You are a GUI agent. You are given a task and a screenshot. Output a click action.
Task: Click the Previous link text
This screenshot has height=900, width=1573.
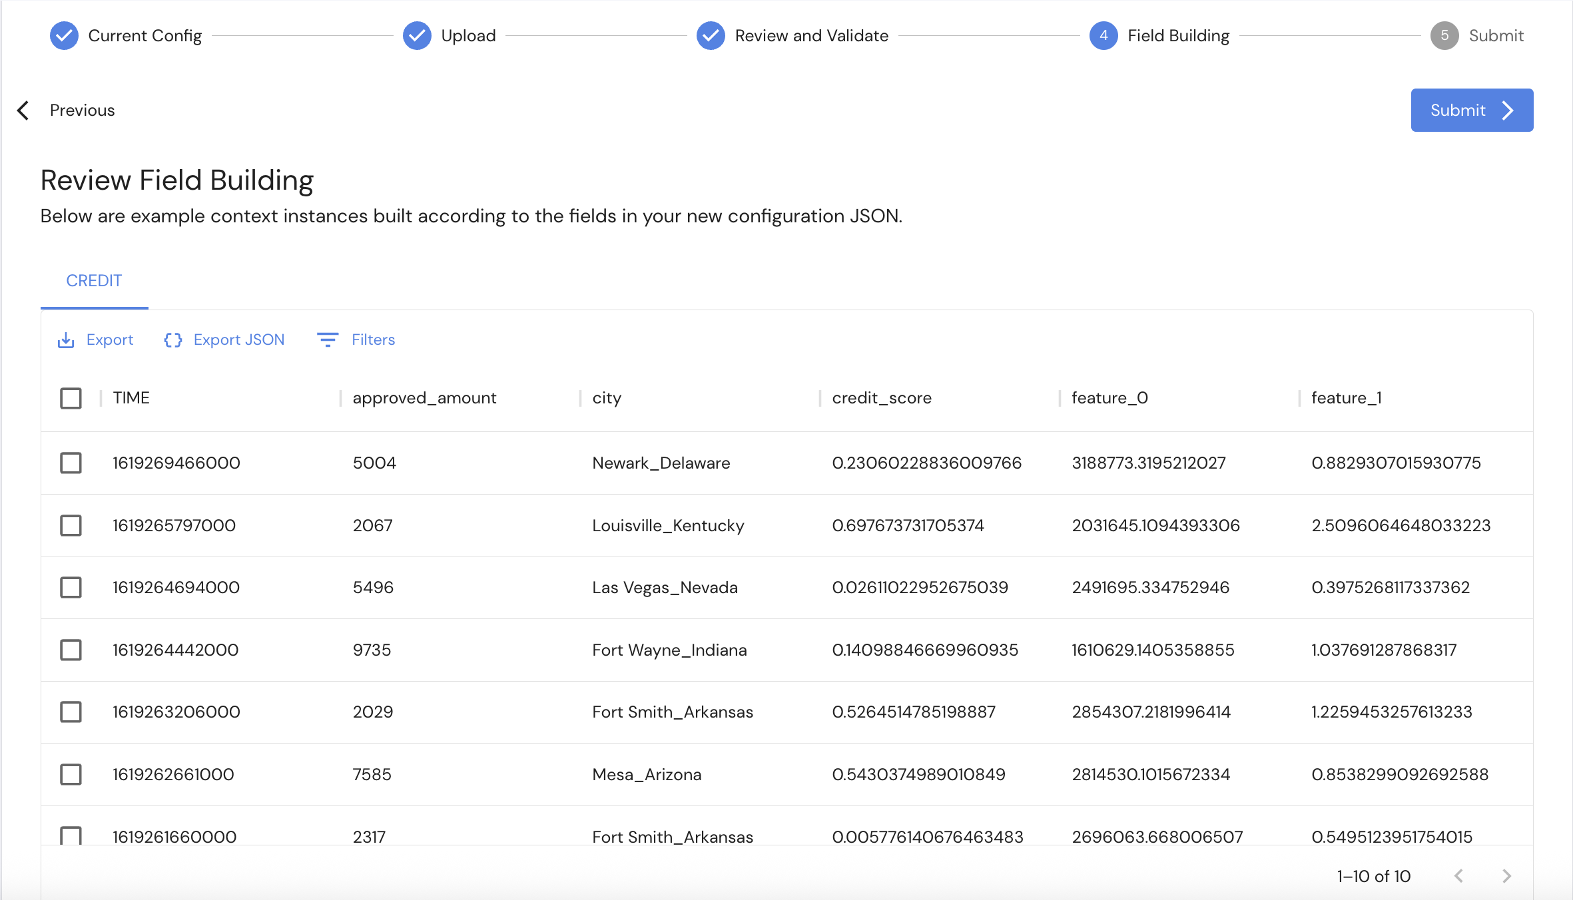82,110
